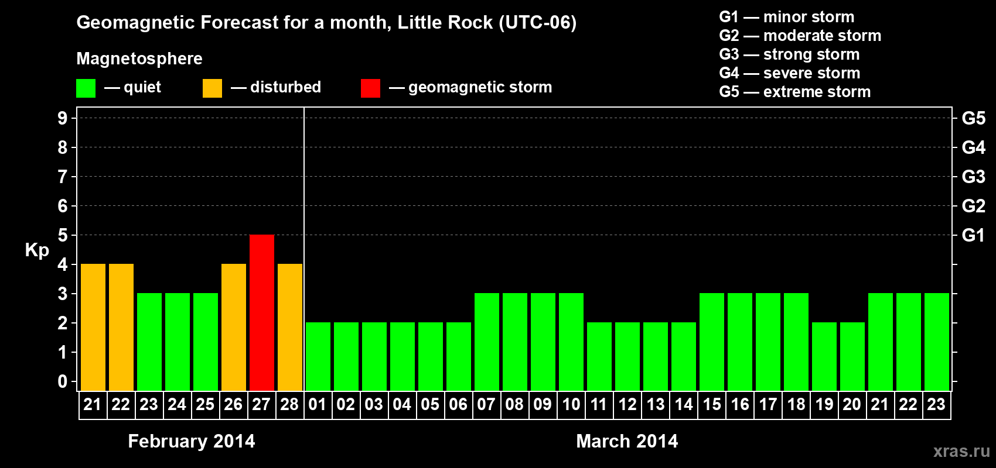Screen dimensions: 996x468
Task: Select the green bar for March 10
Action: point(571,342)
